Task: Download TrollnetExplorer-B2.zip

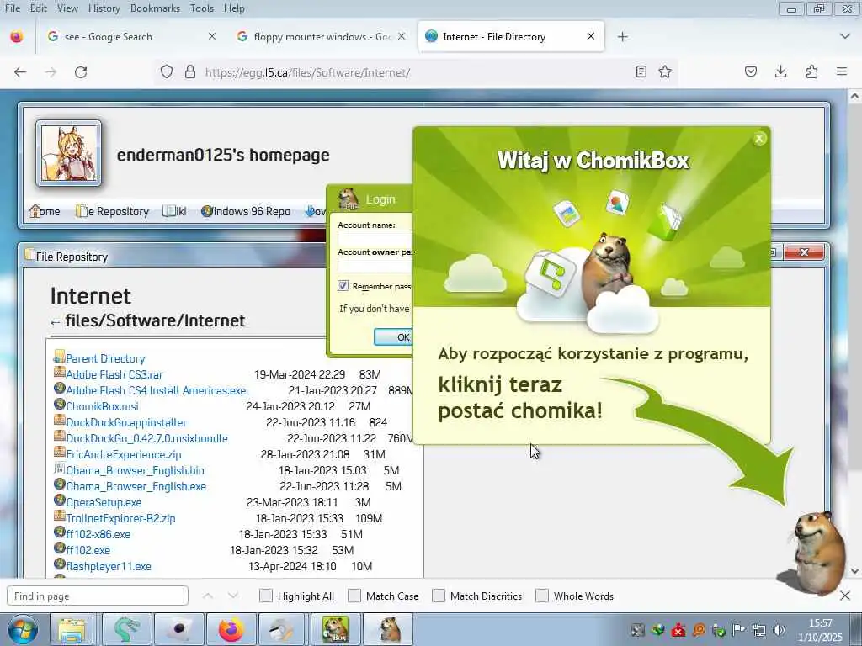Action: [x=120, y=518]
